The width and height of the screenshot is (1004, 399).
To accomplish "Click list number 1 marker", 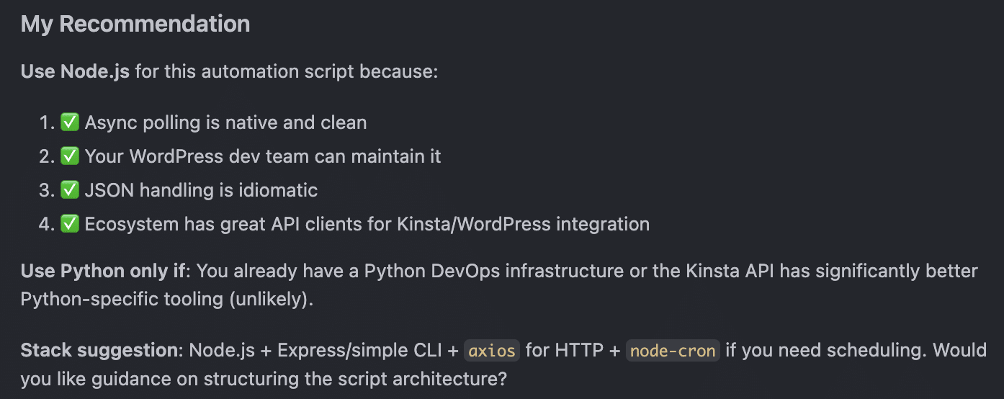I will point(47,122).
